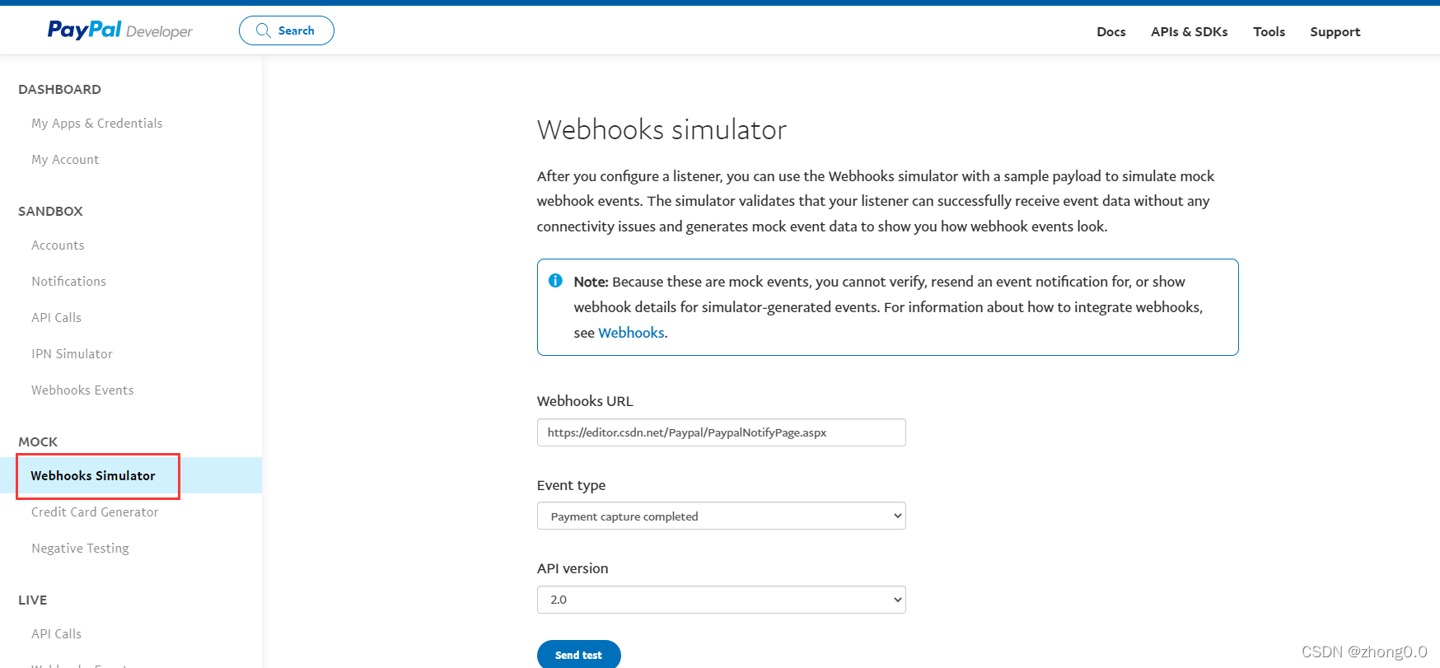Open the Credit Card Generator
The width and height of the screenshot is (1440, 668).
pos(95,512)
